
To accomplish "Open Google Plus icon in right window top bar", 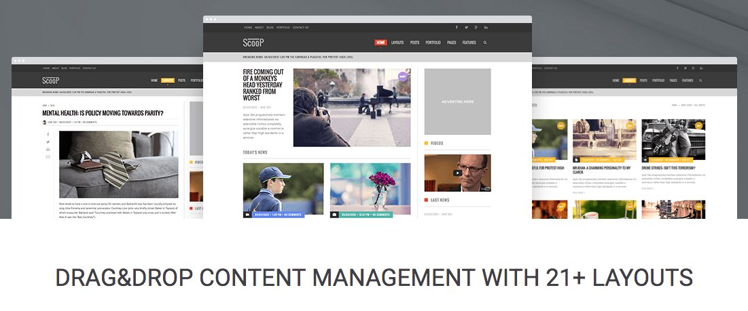I will (693, 68).
